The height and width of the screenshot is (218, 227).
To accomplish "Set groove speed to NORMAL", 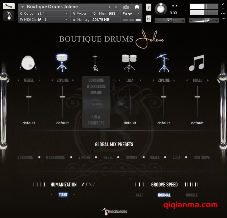I will coord(164,195).
